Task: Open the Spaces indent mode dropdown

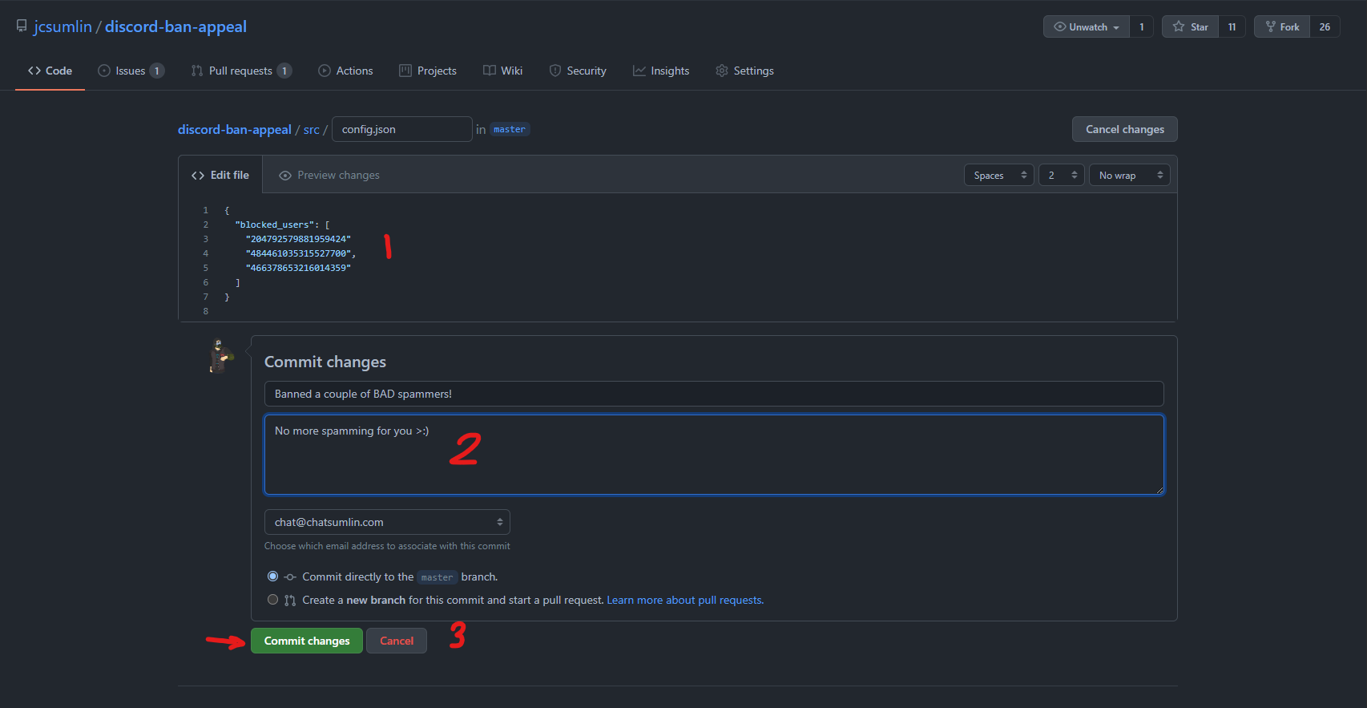Action: (998, 175)
